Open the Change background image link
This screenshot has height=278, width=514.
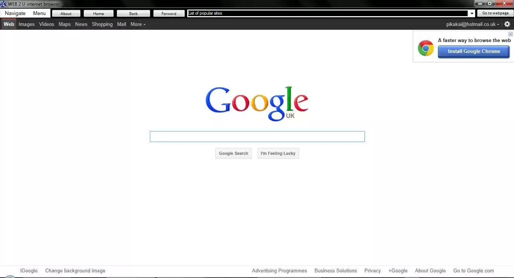(75, 270)
